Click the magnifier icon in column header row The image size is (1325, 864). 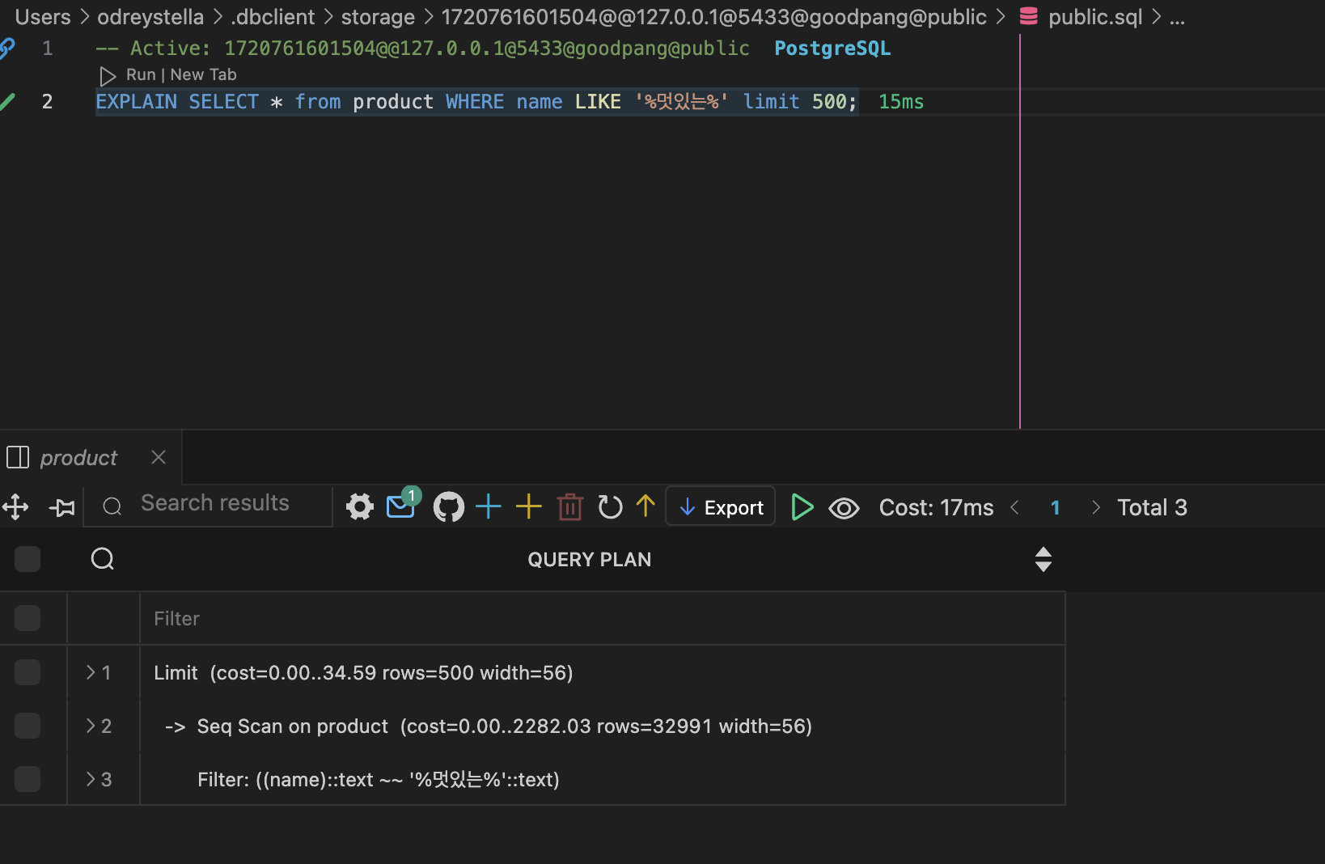point(103,559)
